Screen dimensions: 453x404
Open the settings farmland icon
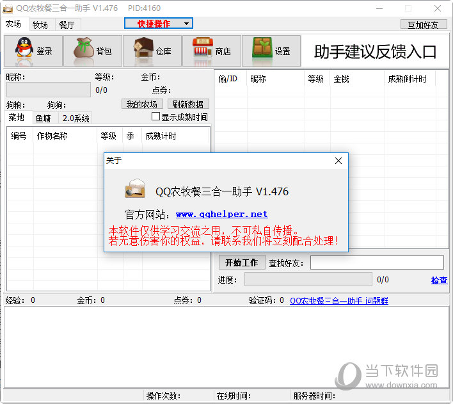(262, 47)
